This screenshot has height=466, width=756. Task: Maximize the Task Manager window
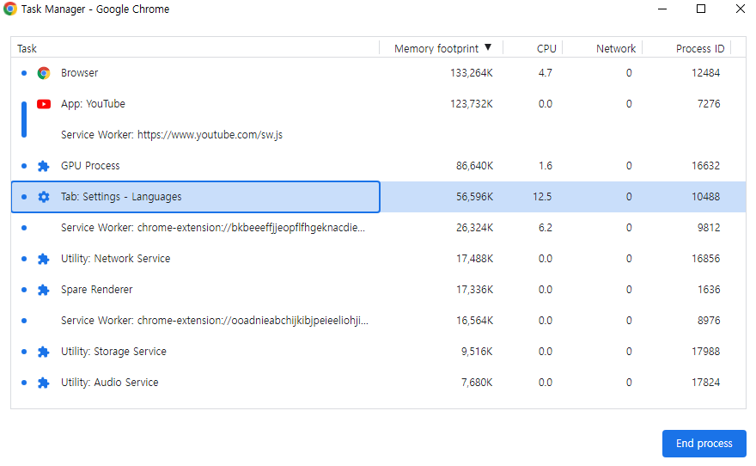point(701,9)
